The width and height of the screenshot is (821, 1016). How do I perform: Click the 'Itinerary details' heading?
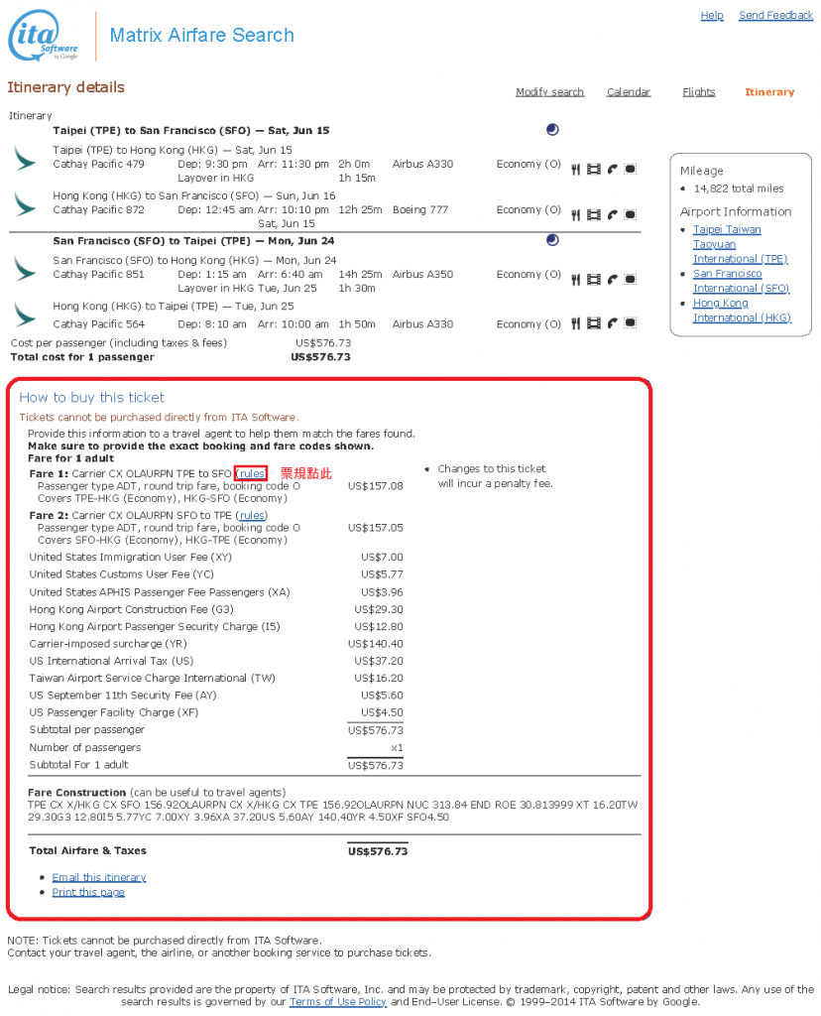[66, 87]
